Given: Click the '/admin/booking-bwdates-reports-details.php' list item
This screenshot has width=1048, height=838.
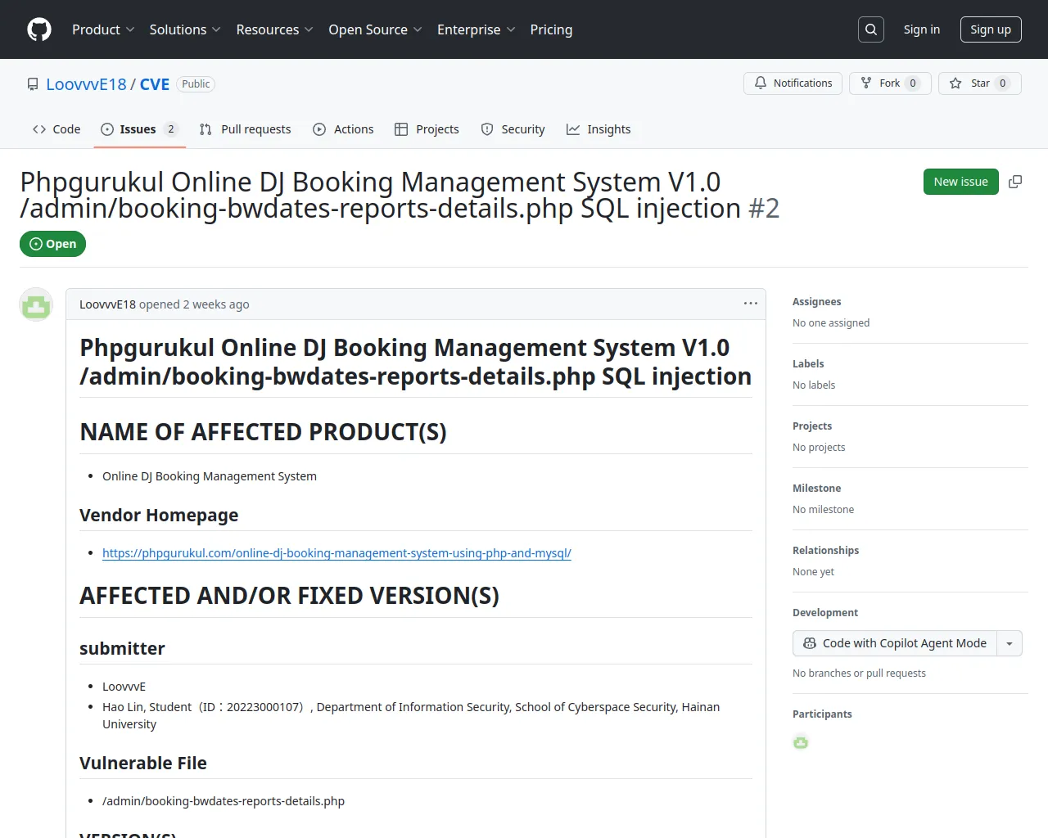Looking at the screenshot, I should click(224, 801).
